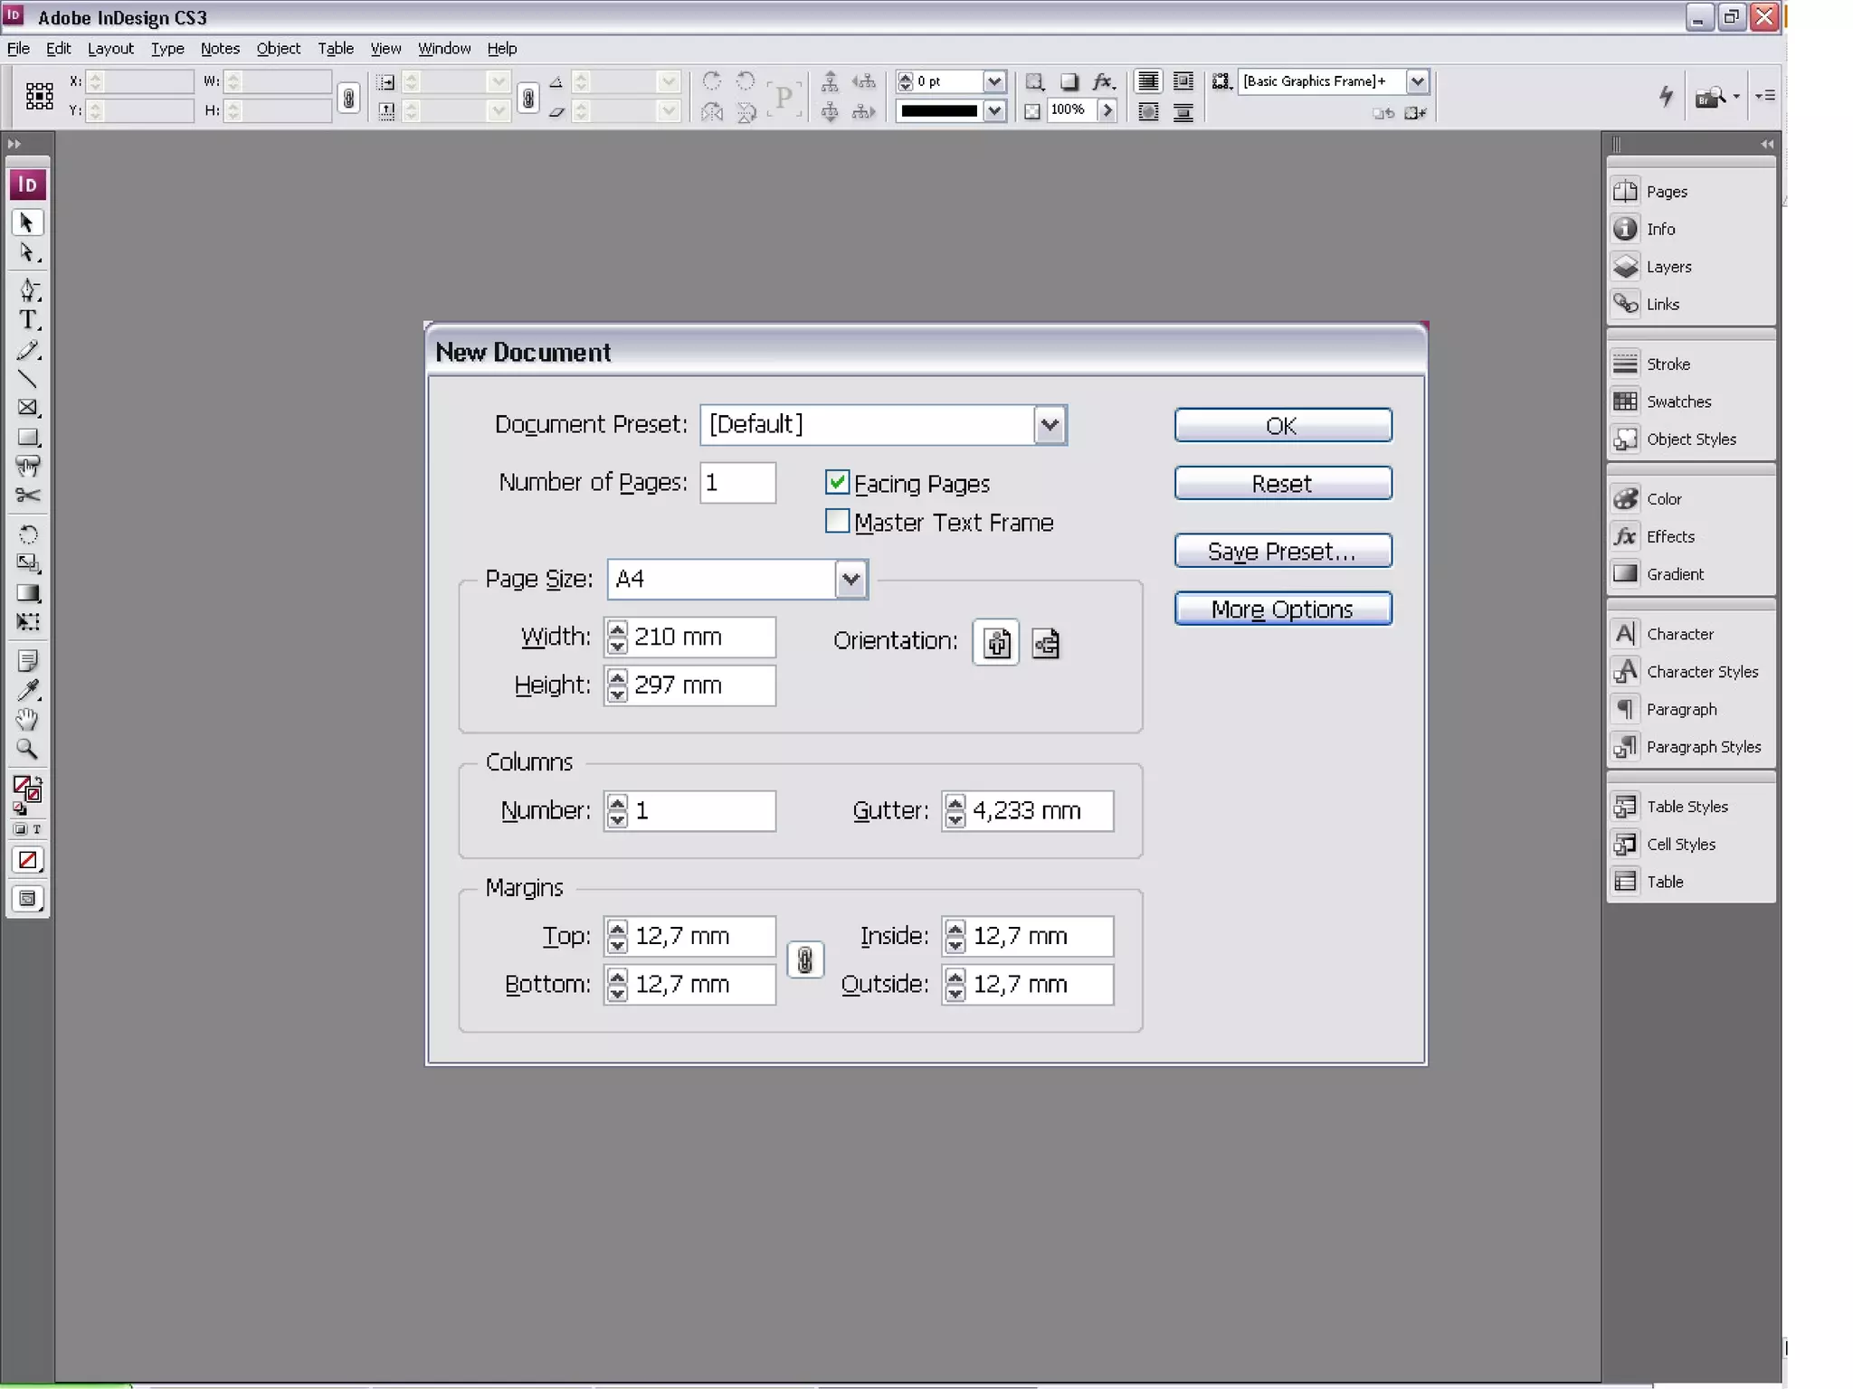Image resolution: width=1853 pixels, height=1389 pixels.
Task: Open the Layout menu
Action: click(110, 49)
